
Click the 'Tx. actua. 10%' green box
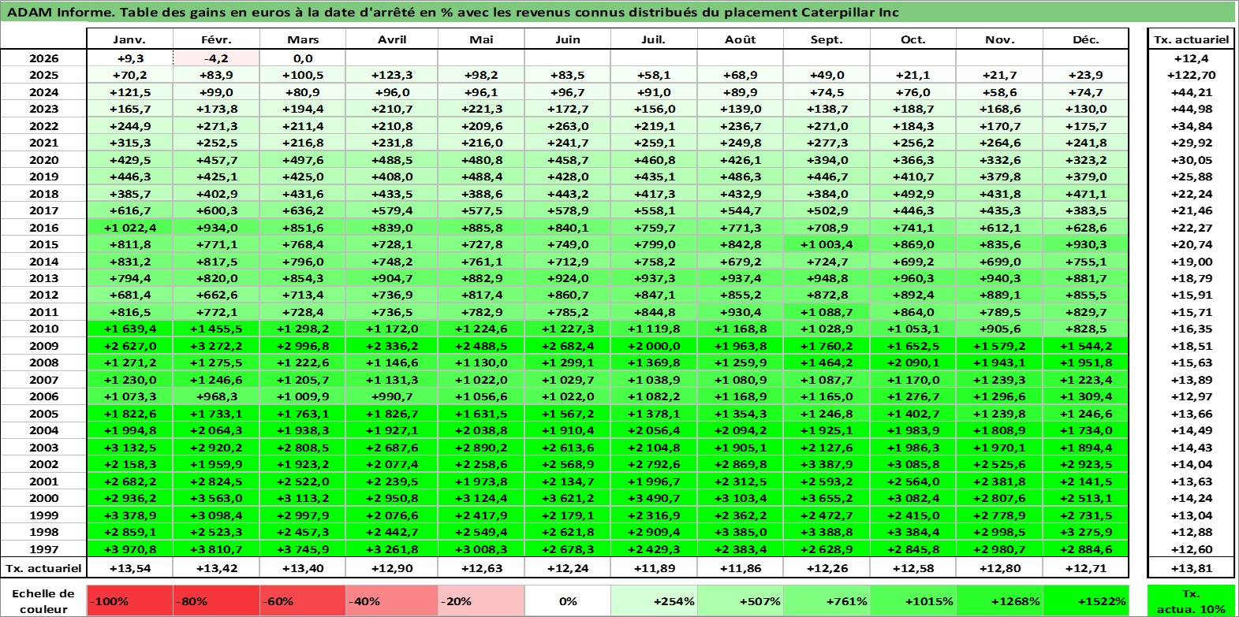[x=1191, y=600]
